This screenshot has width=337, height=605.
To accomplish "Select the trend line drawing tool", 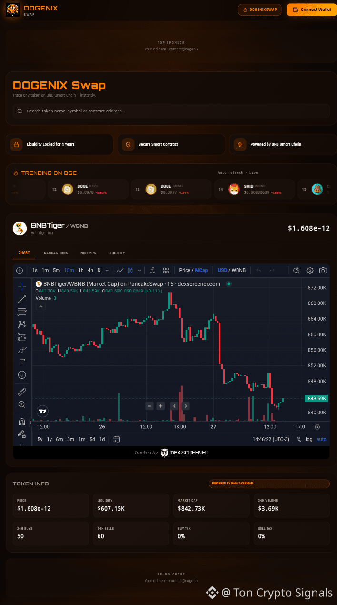I will pyautogui.click(x=22, y=299).
